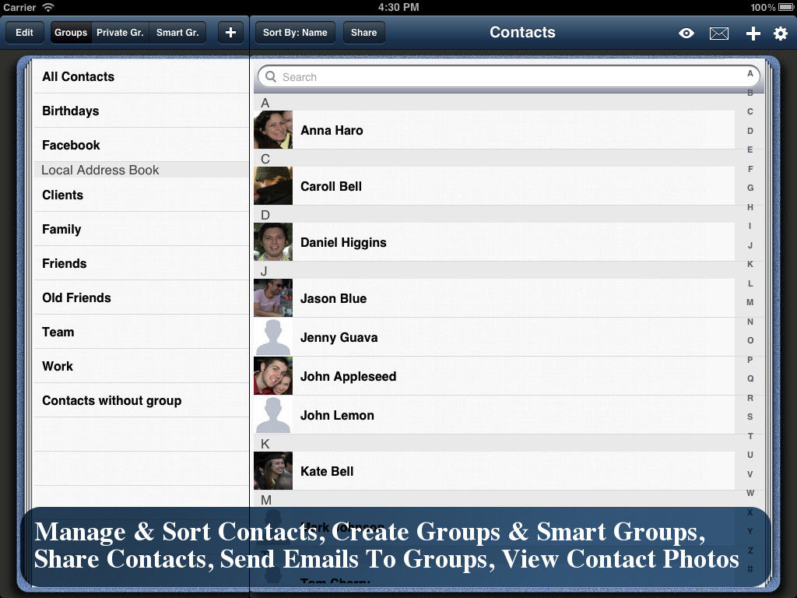Click Jenny Guava's placeholder avatar
This screenshot has width=797, height=598.
pyautogui.click(x=273, y=336)
